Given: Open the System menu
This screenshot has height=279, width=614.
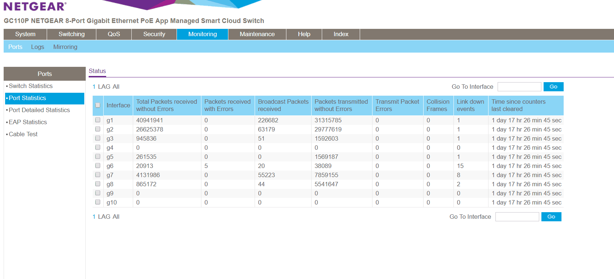Looking at the screenshot, I should click(25, 34).
